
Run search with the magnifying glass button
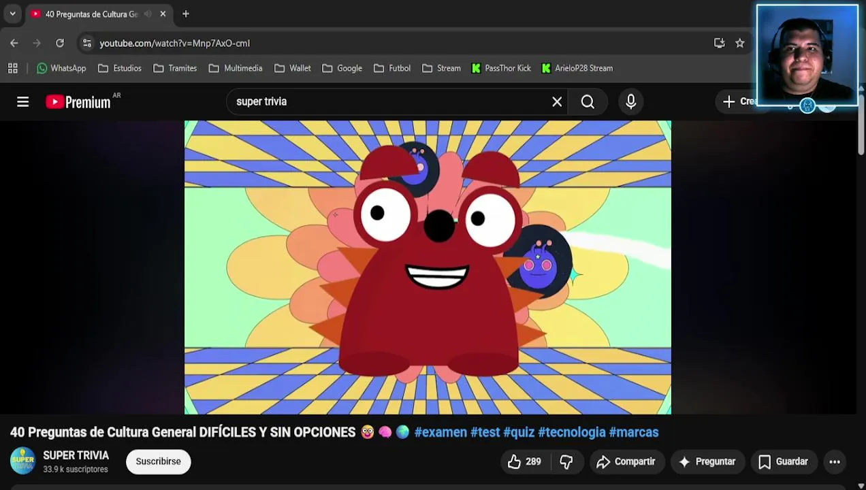tap(588, 101)
